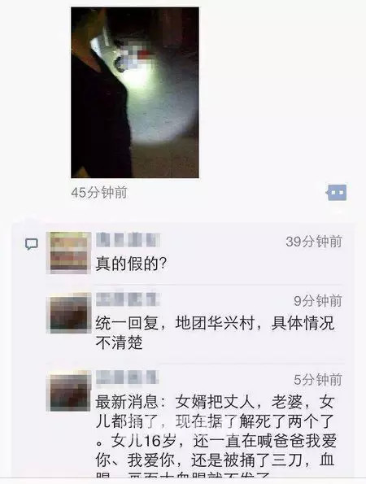Tap the '45分钟前' post timestamp
Screen dimensions: 366x484
[x=99, y=193]
